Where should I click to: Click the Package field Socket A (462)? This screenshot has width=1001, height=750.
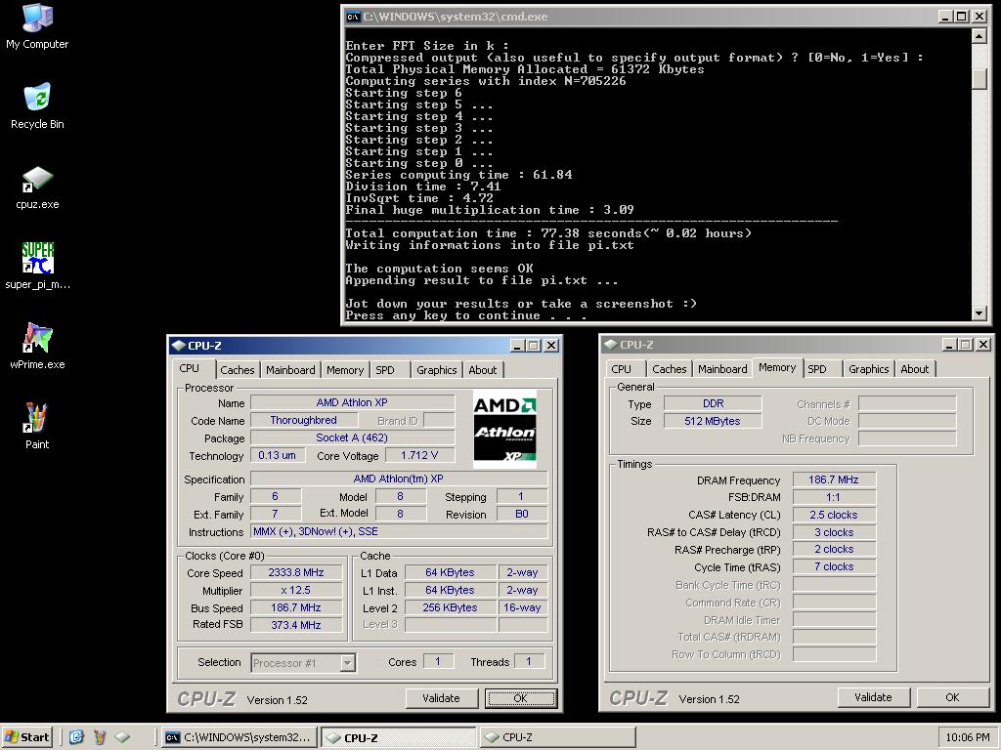click(x=352, y=437)
